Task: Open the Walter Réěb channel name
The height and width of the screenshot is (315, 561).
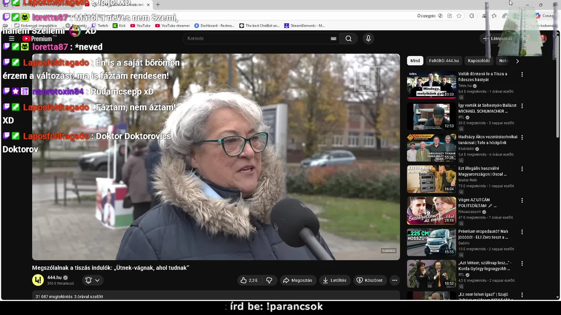Action: coord(468,180)
